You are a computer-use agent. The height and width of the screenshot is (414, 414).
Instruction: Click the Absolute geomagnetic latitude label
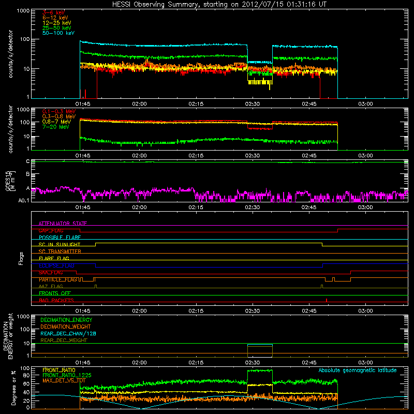tap(358, 370)
